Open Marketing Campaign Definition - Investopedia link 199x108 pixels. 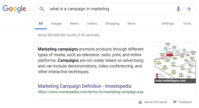(x=84, y=86)
